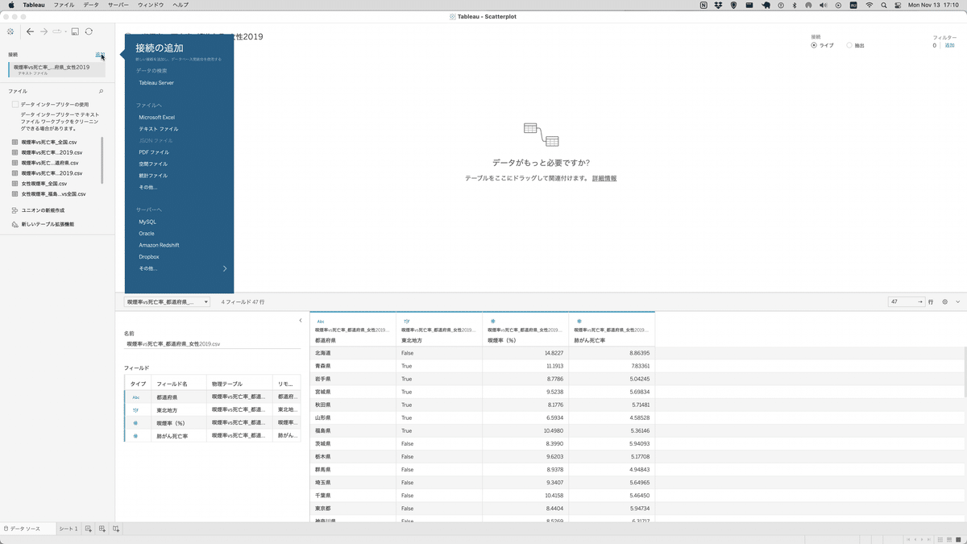
Task: Select the connection 喫煙率vs死亡率_...府県_女性2019
Action: (56, 69)
